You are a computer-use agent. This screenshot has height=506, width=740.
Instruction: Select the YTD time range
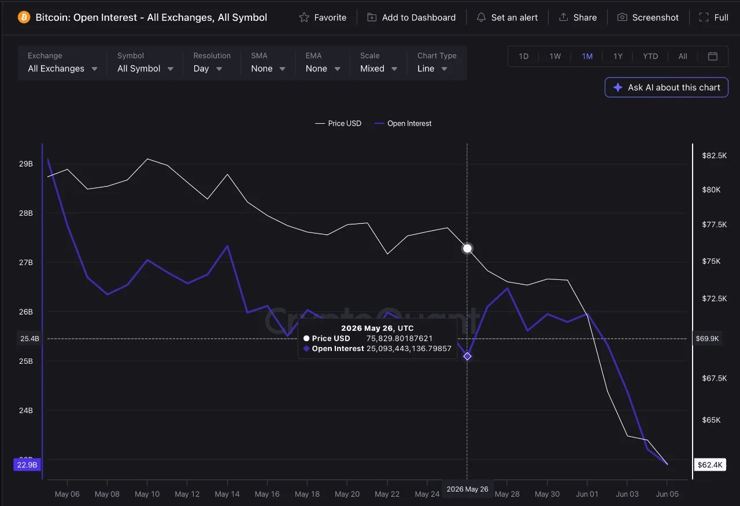650,56
